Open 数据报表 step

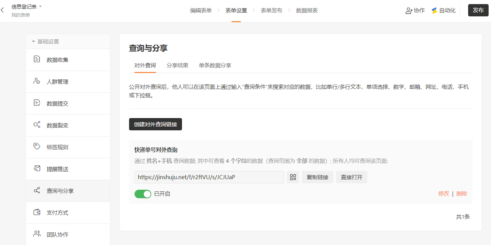point(307,11)
